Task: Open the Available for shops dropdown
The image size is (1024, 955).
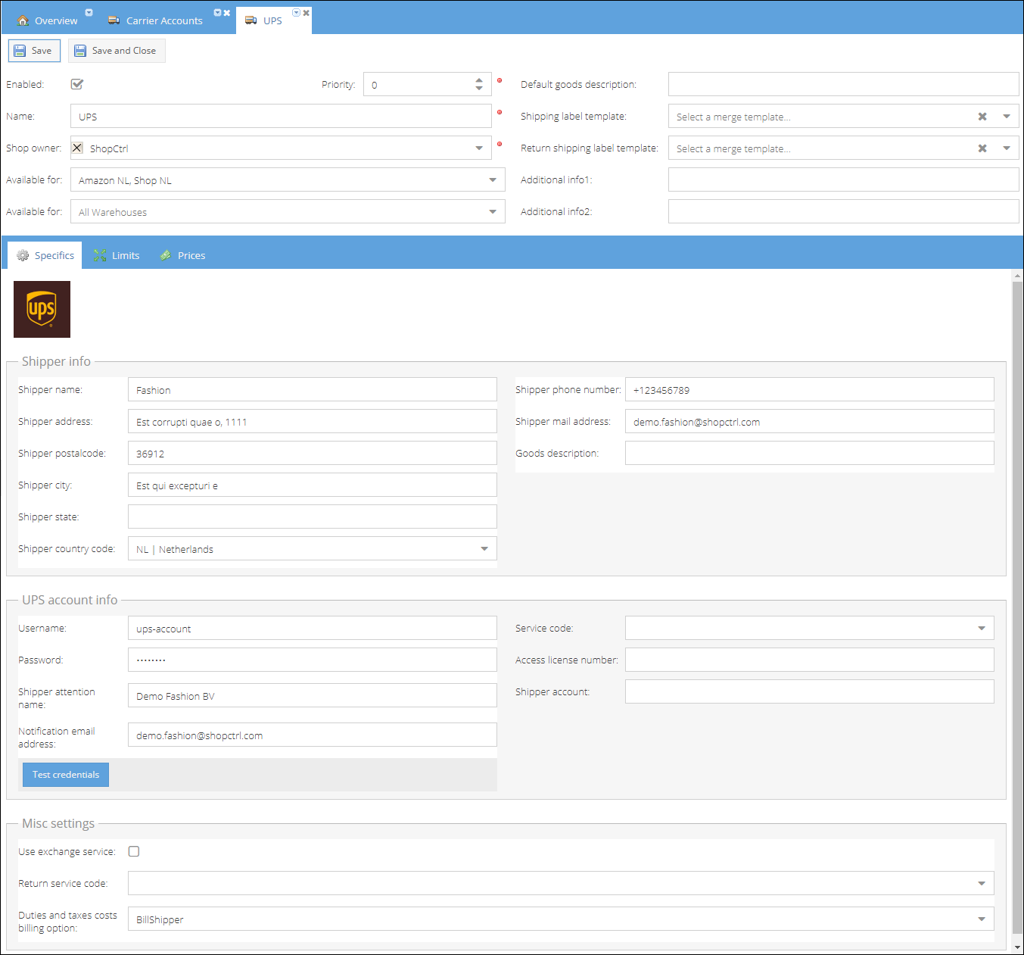Action: coord(493,179)
